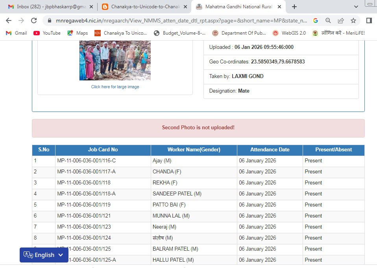Expand the English language dropdown
The image size is (377, 268).
43,255
